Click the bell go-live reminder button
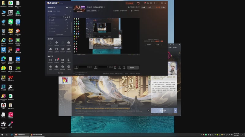 (131, 7)
